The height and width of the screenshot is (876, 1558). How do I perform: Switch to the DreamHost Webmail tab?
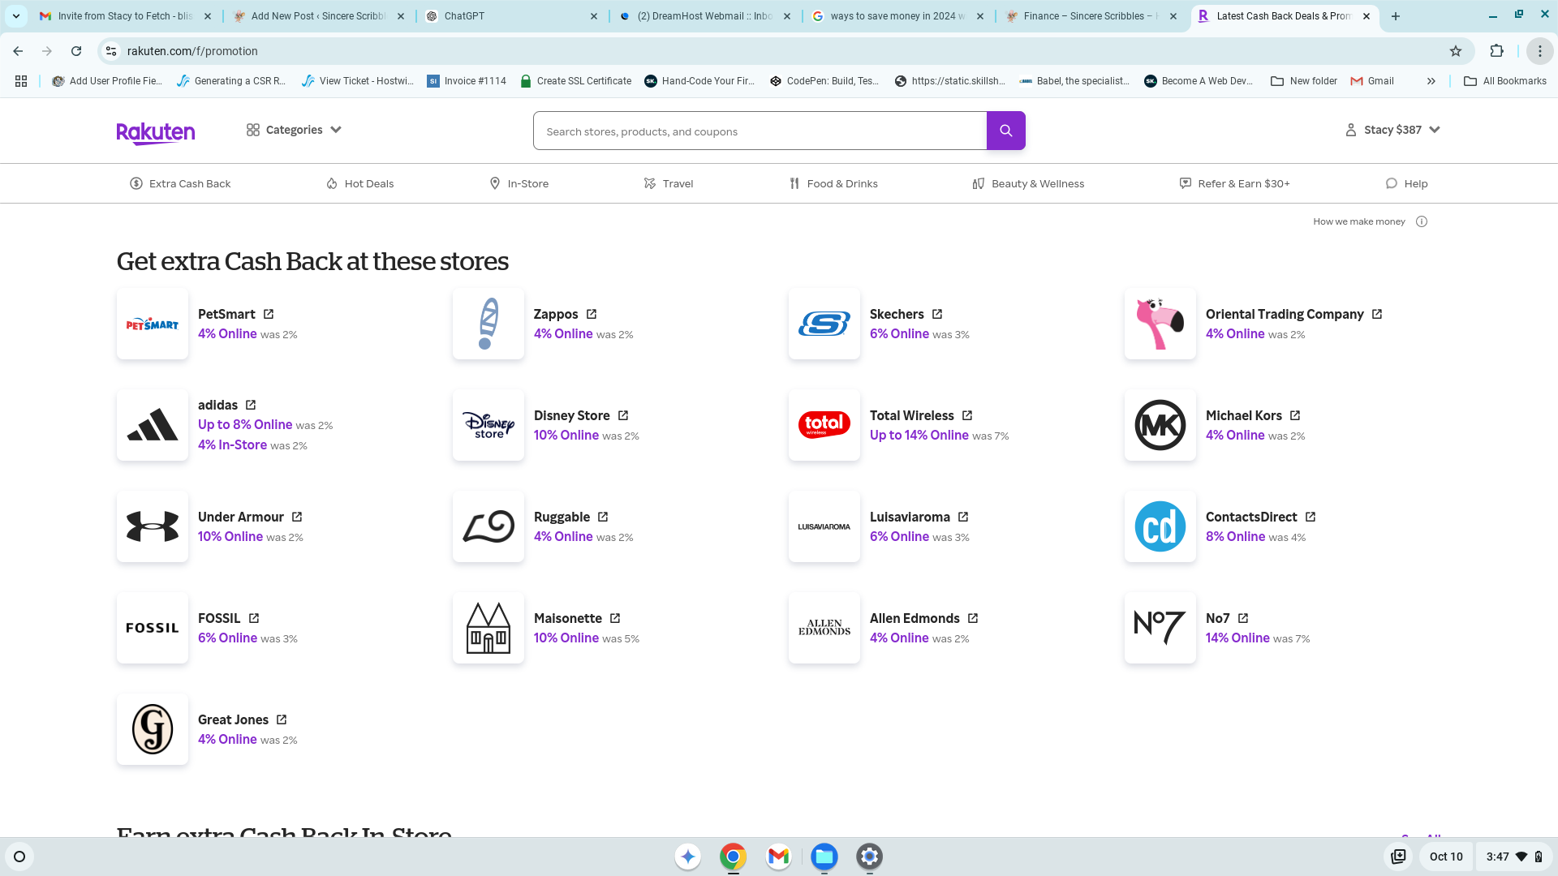pyautogui.click(x=704, y=16)
